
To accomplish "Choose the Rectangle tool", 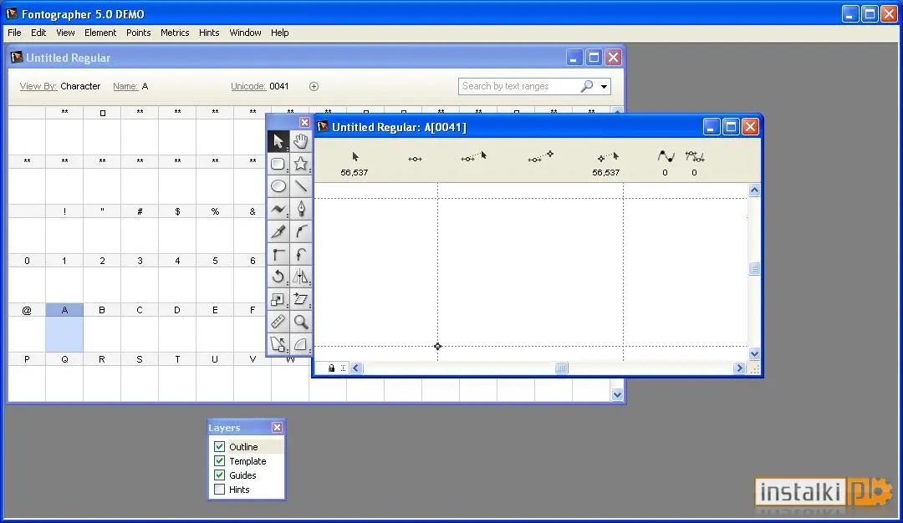I will tap(278, 164).
